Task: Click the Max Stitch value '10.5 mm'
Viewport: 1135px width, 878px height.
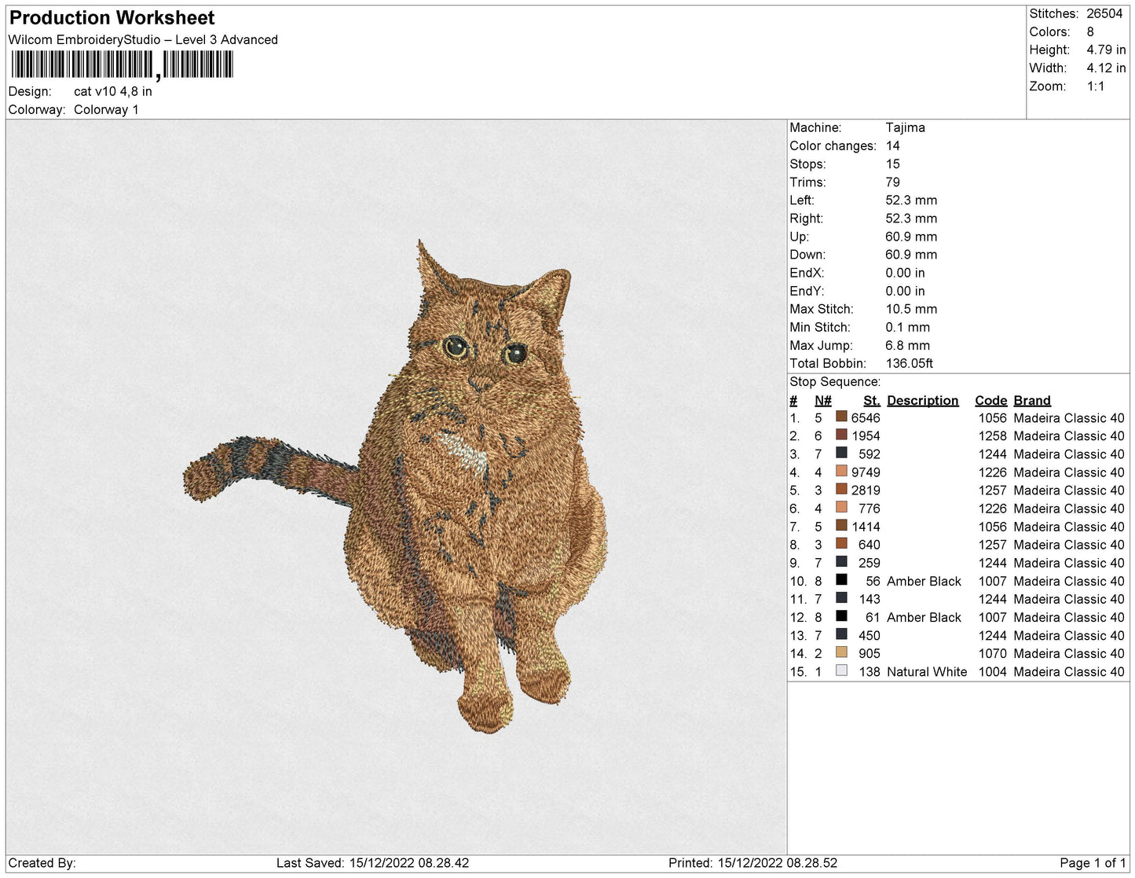Action: tap(911, 309)
